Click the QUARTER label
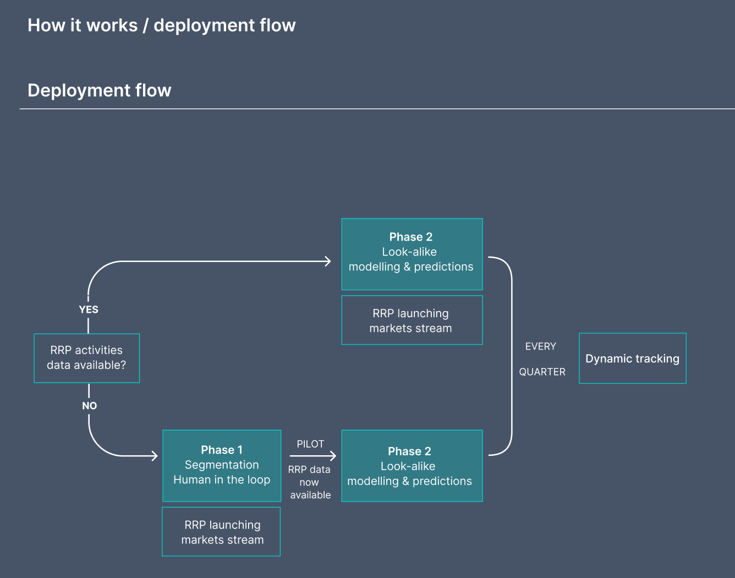This screenshot has height=578, width=735. pos(542,372)
